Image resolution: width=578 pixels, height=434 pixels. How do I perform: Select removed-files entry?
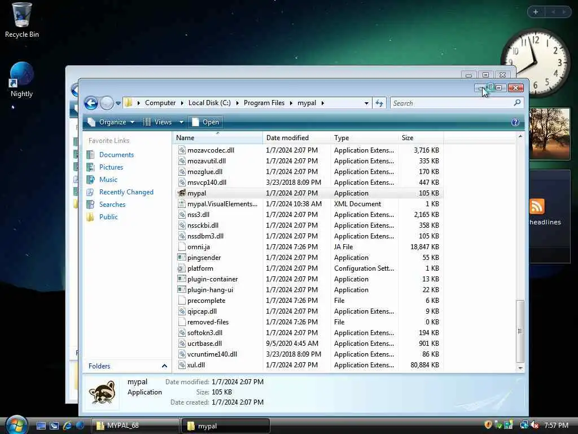(x=208, y=322)
